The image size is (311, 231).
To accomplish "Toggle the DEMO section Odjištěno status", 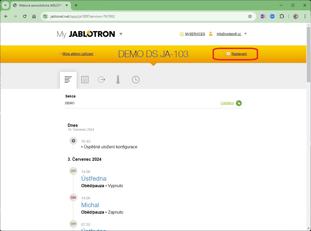I will point(227,103).
